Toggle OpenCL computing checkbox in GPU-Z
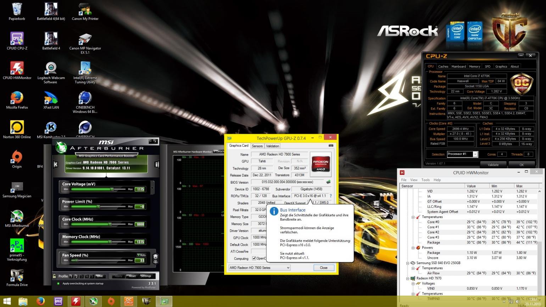 point(254,258)
